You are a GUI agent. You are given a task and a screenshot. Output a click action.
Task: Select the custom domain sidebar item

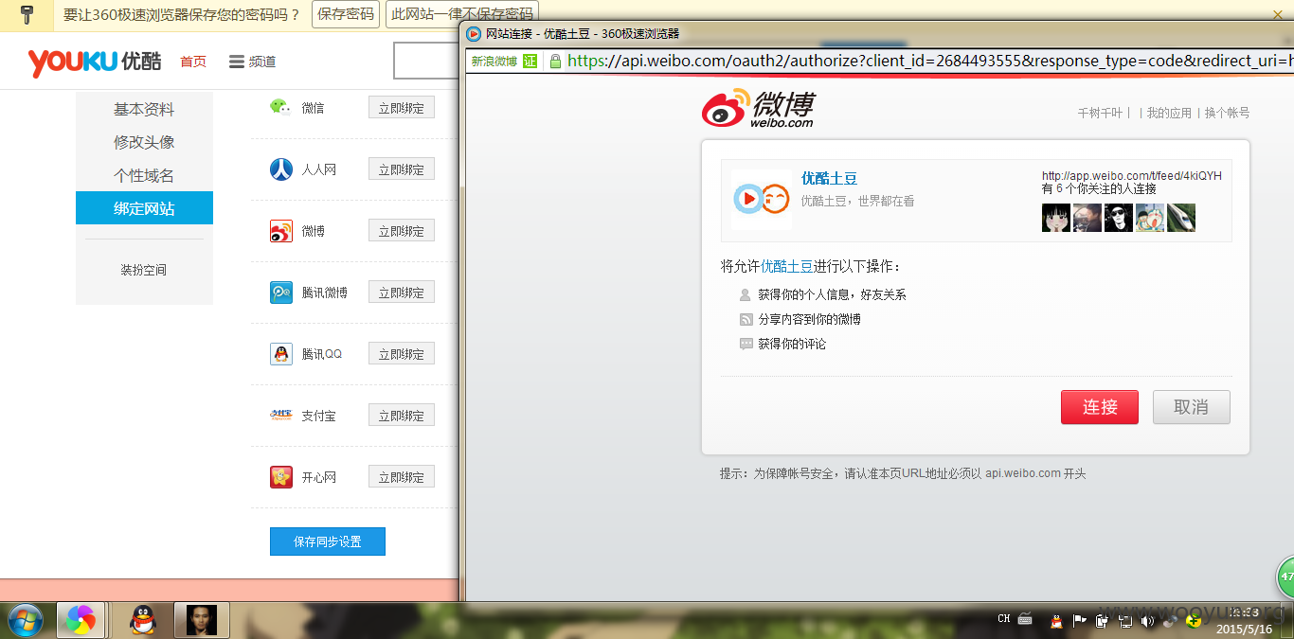(x=144, y=176)
